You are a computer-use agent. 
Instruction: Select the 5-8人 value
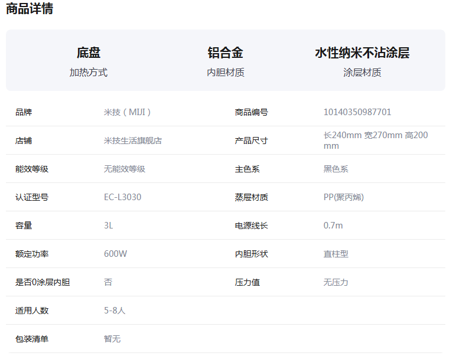click(115, 311)
